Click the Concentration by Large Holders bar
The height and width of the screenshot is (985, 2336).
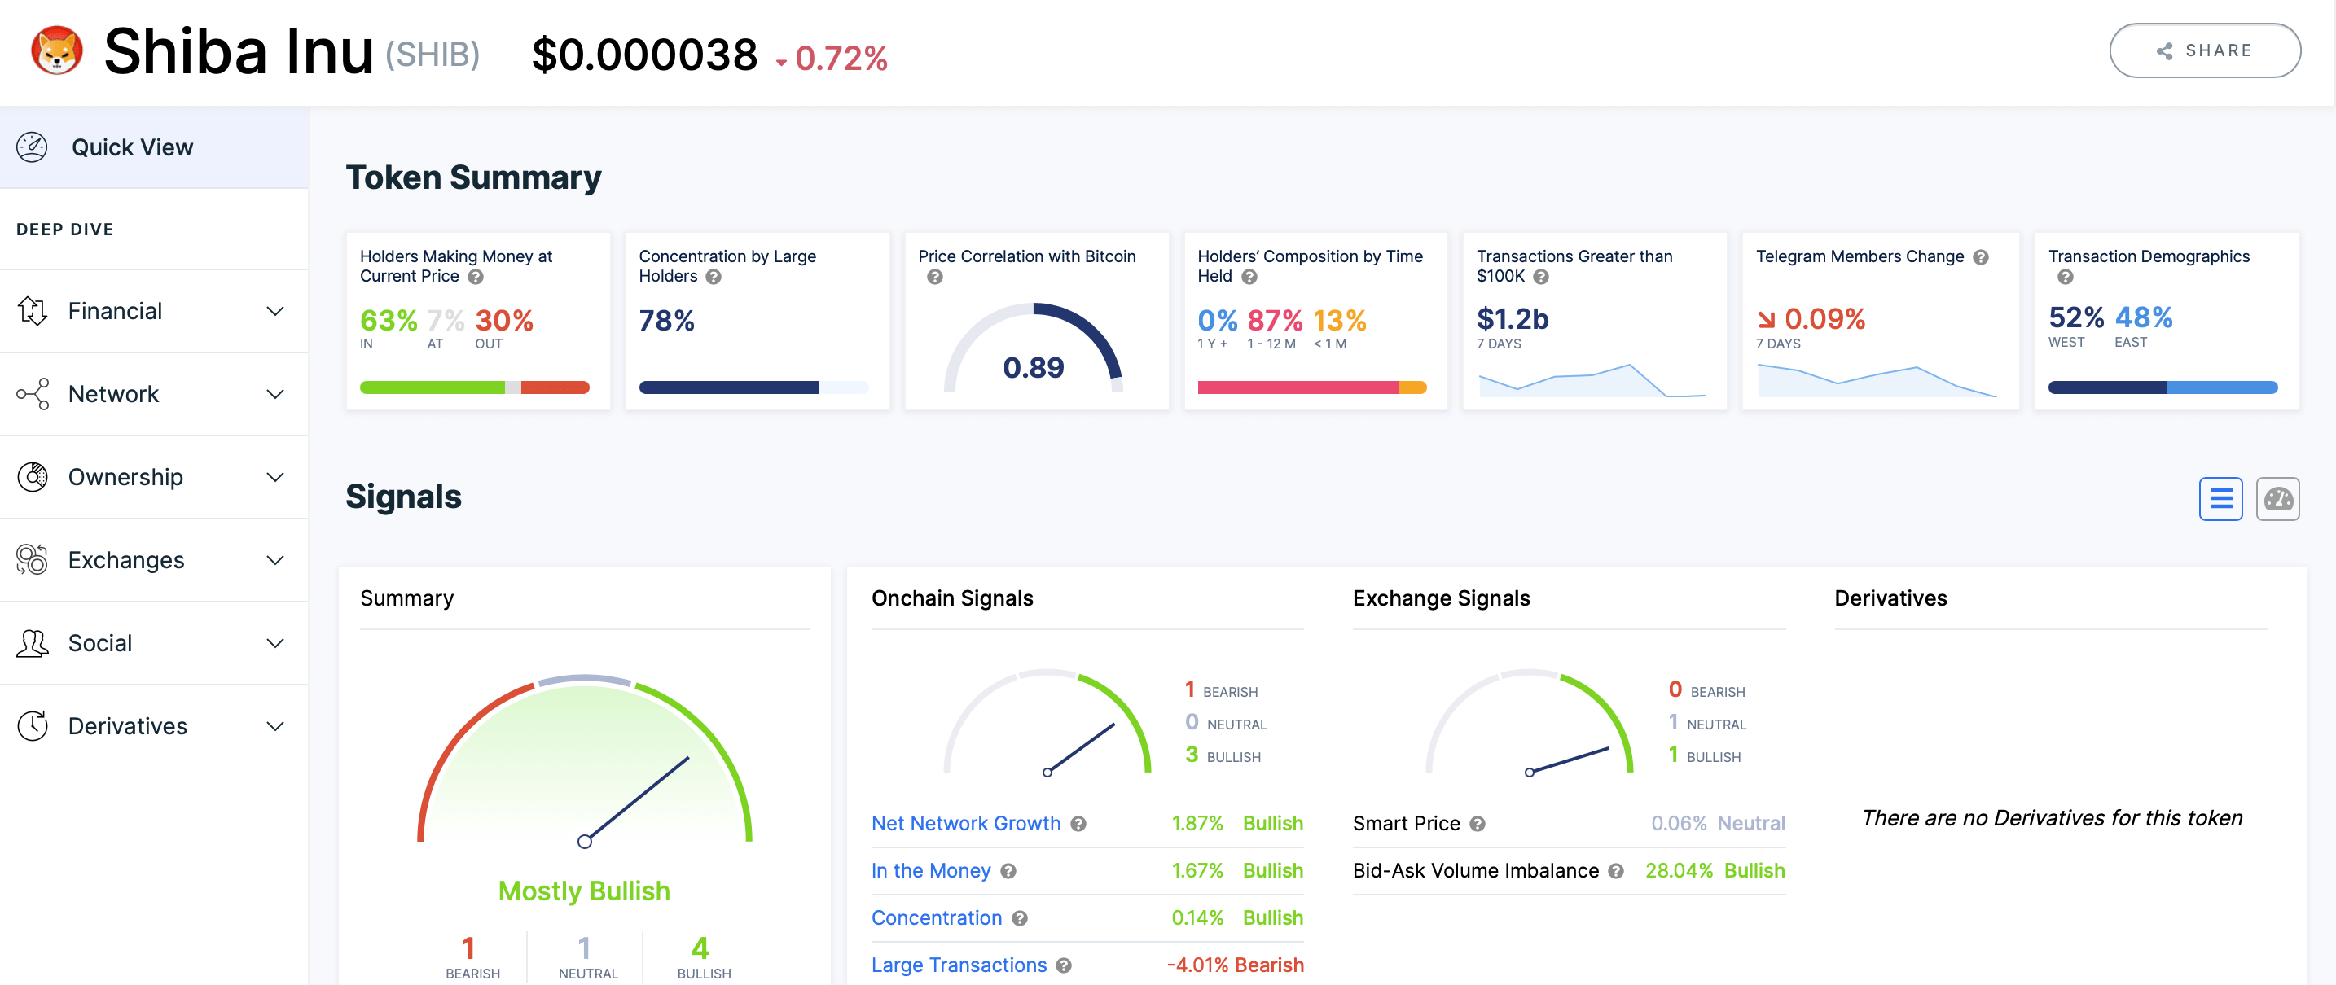pyautogui.click(x=753, y=387)
